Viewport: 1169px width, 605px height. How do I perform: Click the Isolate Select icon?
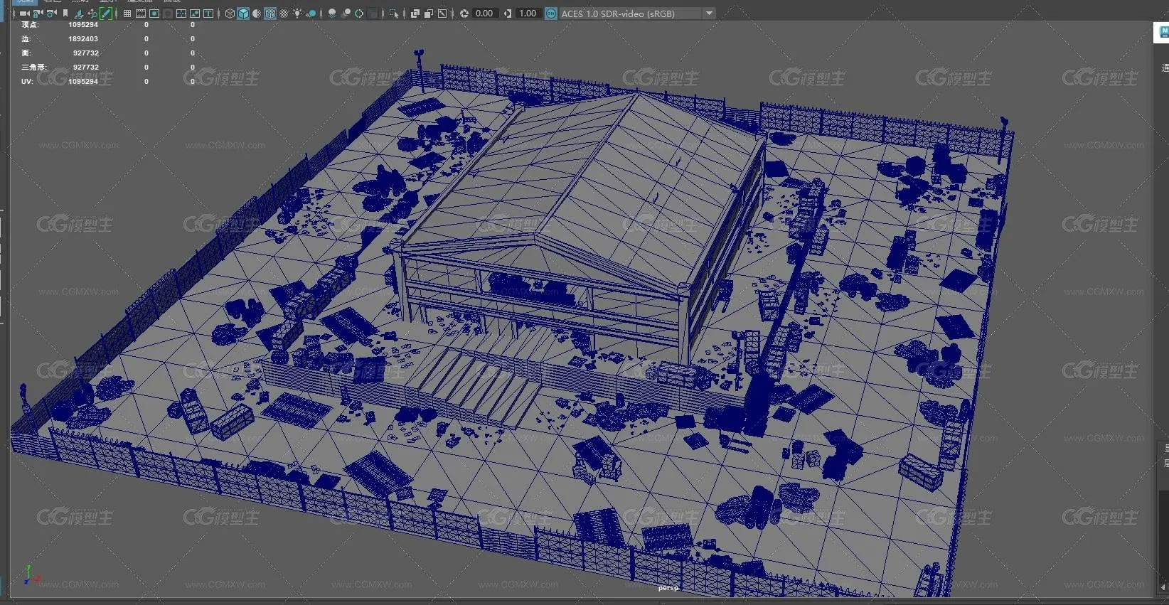(x=395, y=14)
